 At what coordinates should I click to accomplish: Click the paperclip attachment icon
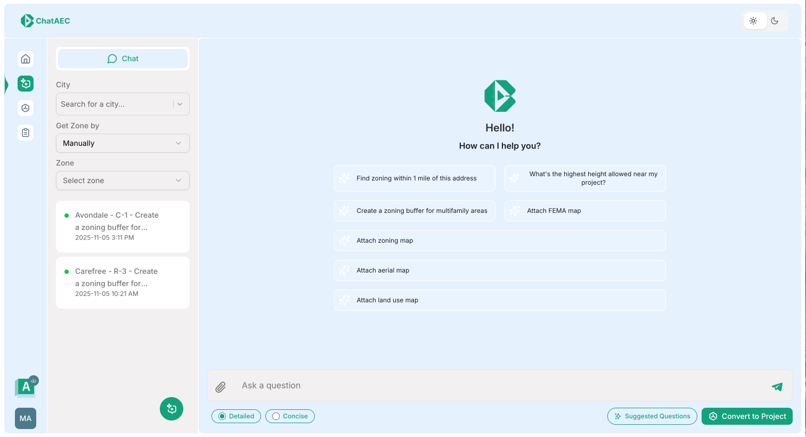coord(220,386)
